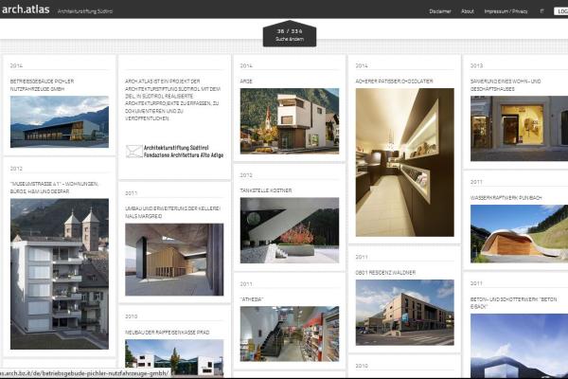Click the arch.atlas logo
Viewport: 568px width, 379px height.
[x=25, y=9]
